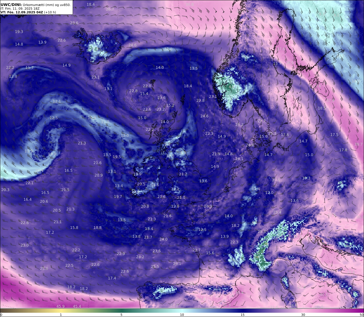Click the 26.9 value label
Image resolution: width=364 pixels, height=317 pixels.
pyautogui.click(x=208, y=206)
